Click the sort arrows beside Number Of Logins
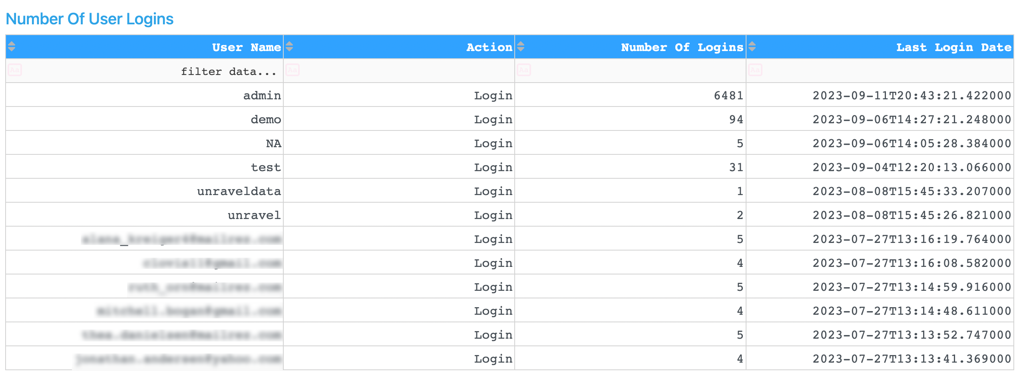The height and width of the screenshot is (371, 1023). (x=521, y=47)
